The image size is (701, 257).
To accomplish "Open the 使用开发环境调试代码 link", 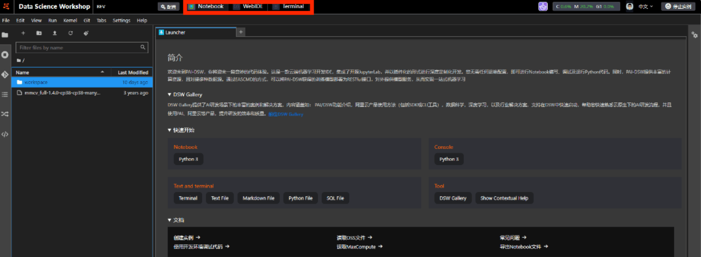I will [x=202, y=247].
